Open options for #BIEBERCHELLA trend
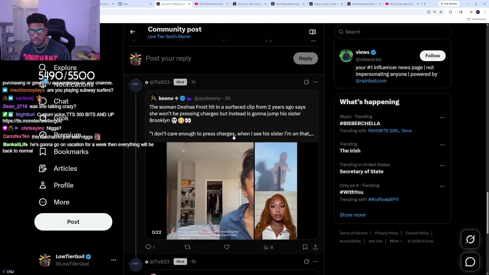 [442, 118]
